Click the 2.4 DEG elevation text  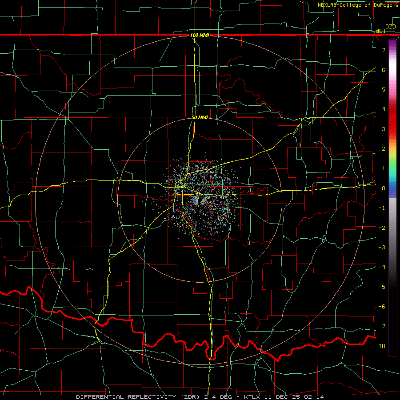(x=218, y=397)
